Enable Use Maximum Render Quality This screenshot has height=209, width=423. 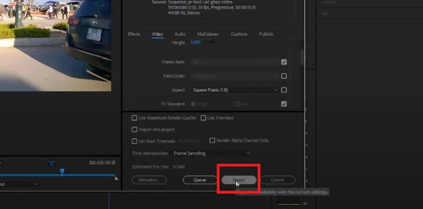(x=134, y=118)
